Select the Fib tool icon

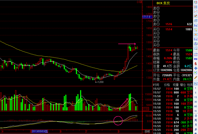pos(195,25)
